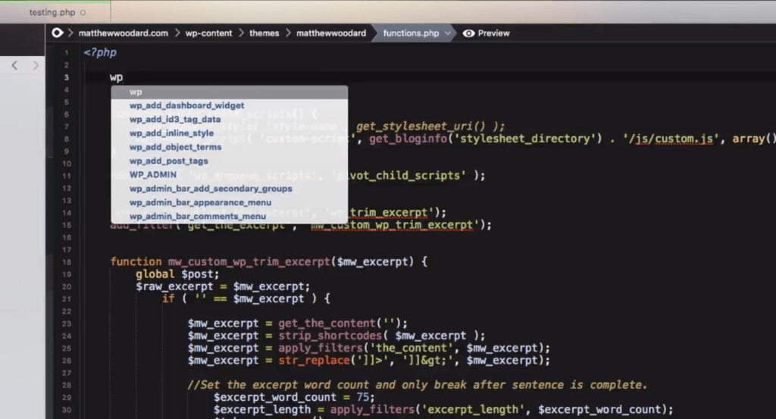Click 'the_content' string on line 25

(x=411, y=349)
